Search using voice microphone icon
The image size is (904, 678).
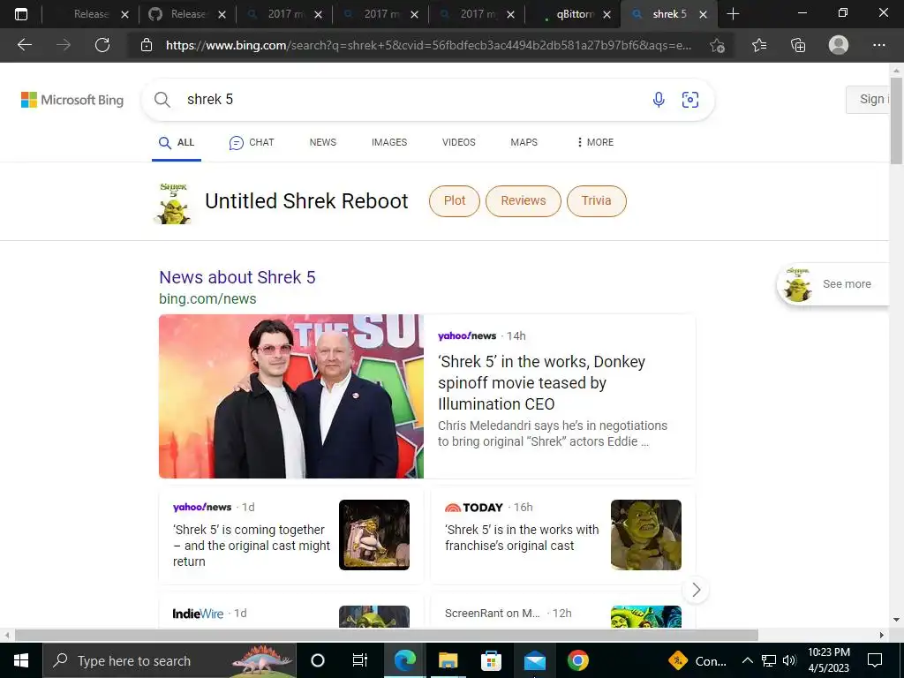pos(659,99)
